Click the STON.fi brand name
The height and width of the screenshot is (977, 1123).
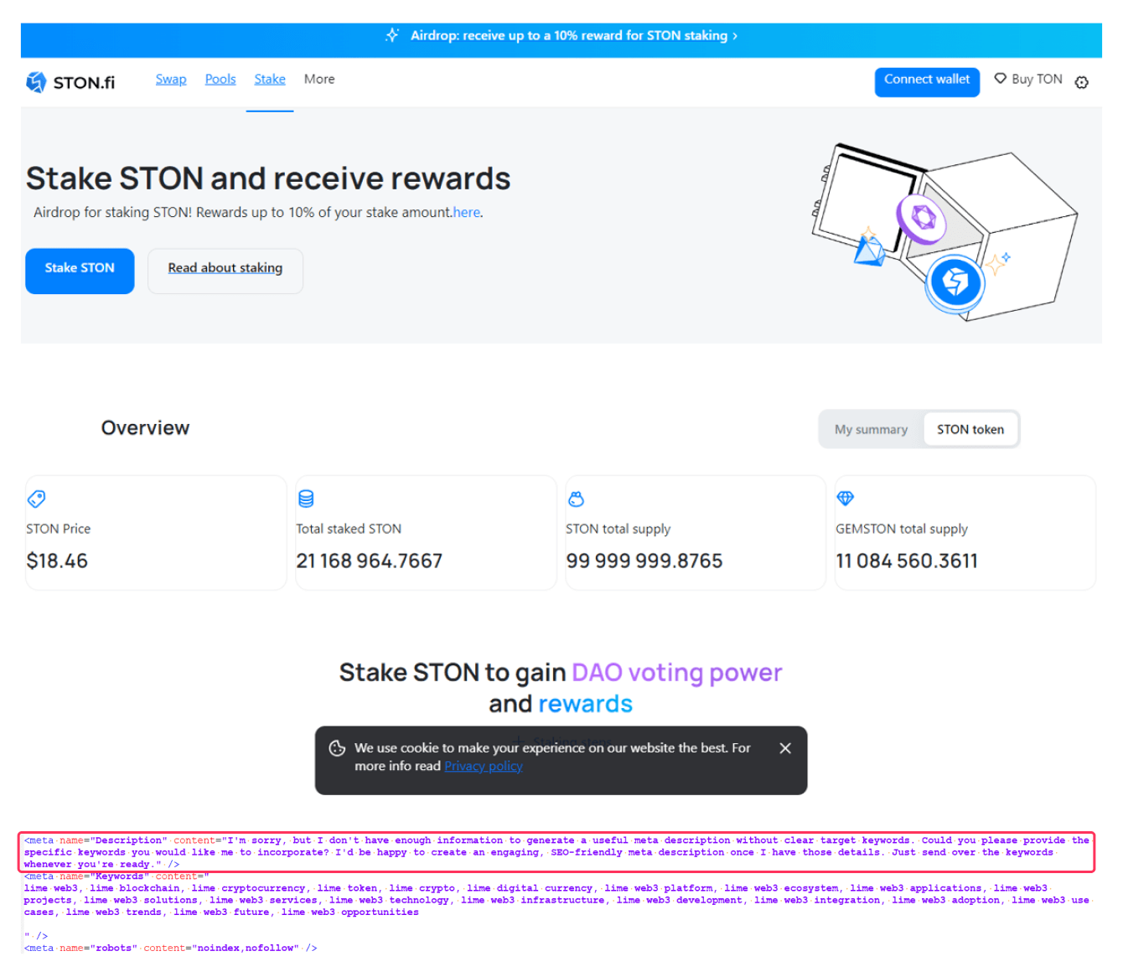coord(84,82)
